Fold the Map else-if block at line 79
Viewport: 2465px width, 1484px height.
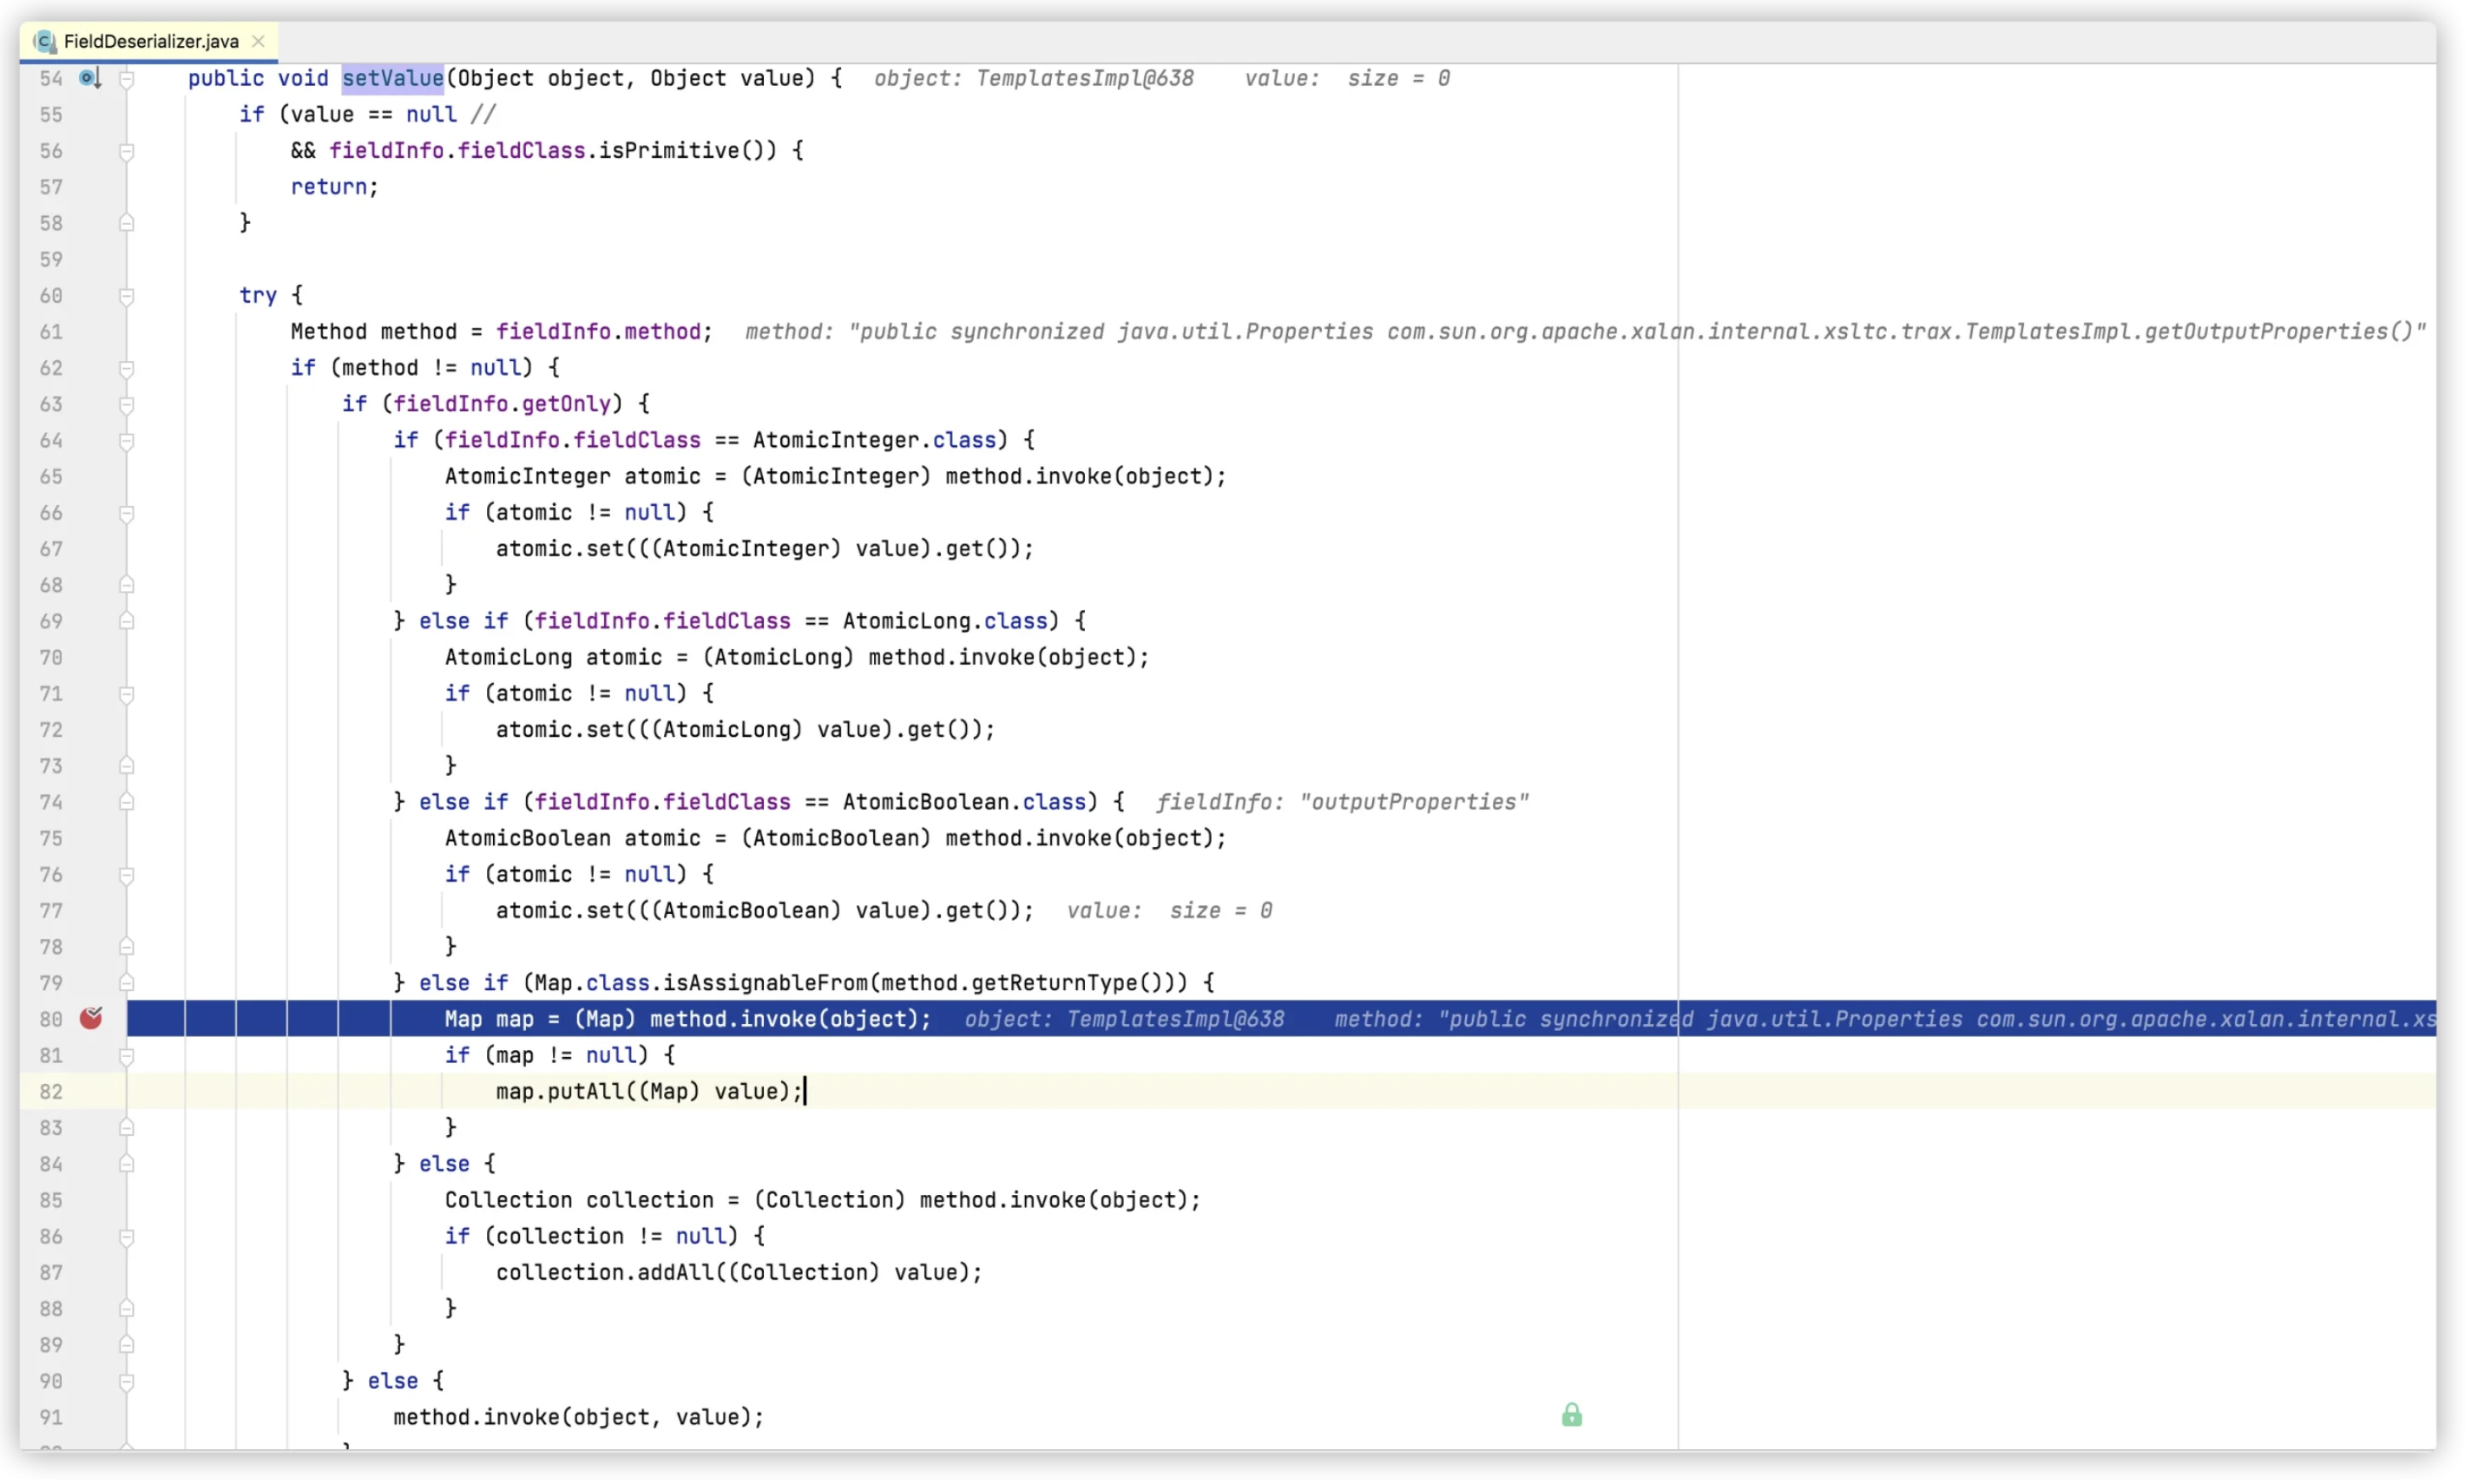[x=127, y=984]
